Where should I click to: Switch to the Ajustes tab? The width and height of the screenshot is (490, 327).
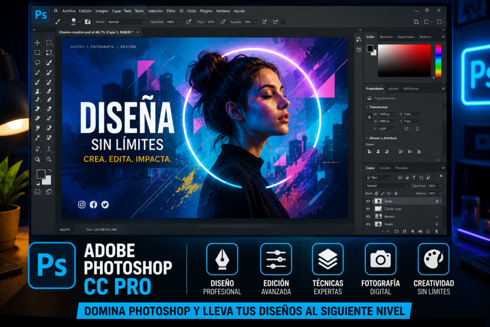coord(393,89)
